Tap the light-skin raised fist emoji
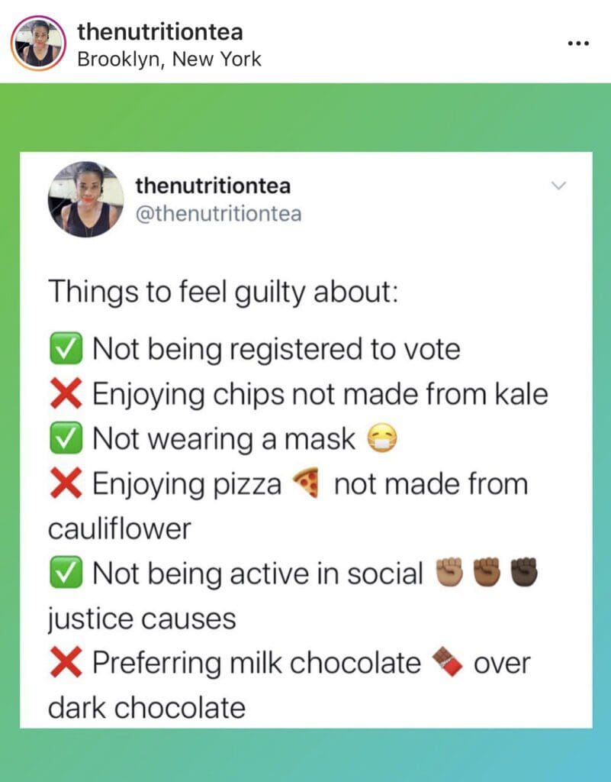This screenshot has width=611, height=782. pos(449,572)
